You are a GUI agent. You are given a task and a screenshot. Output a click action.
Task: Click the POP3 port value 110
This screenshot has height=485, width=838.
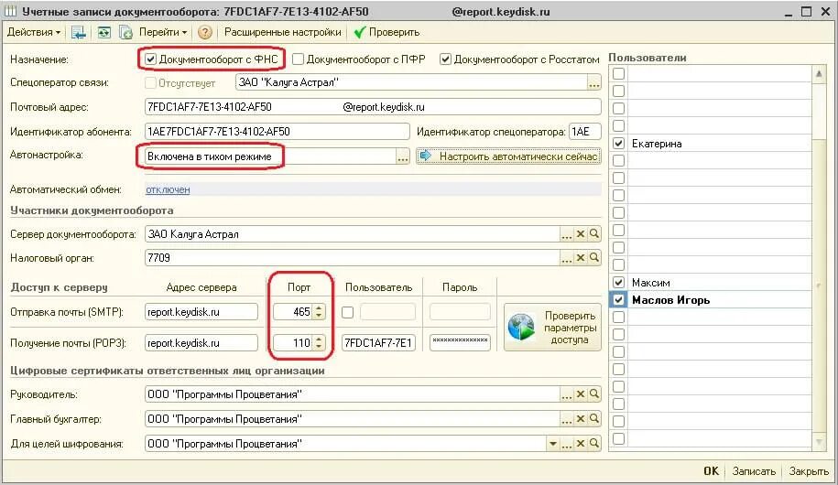(293, 342)
